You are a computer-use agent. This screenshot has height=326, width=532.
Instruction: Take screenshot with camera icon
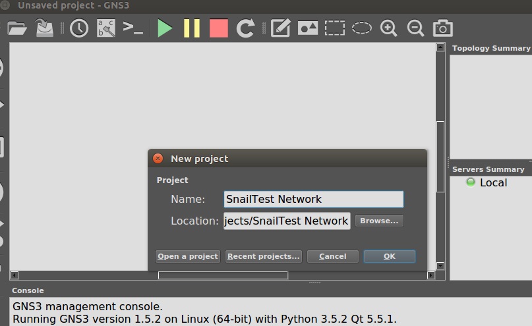(x=443, y=28)
